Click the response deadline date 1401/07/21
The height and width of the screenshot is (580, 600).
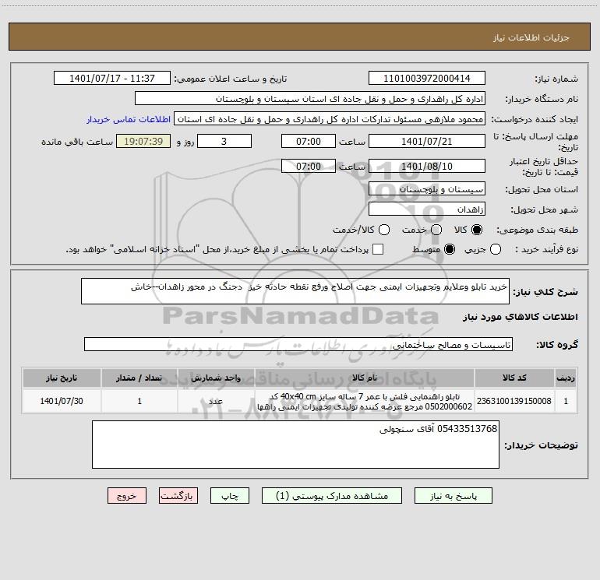(x=427, y=142)
